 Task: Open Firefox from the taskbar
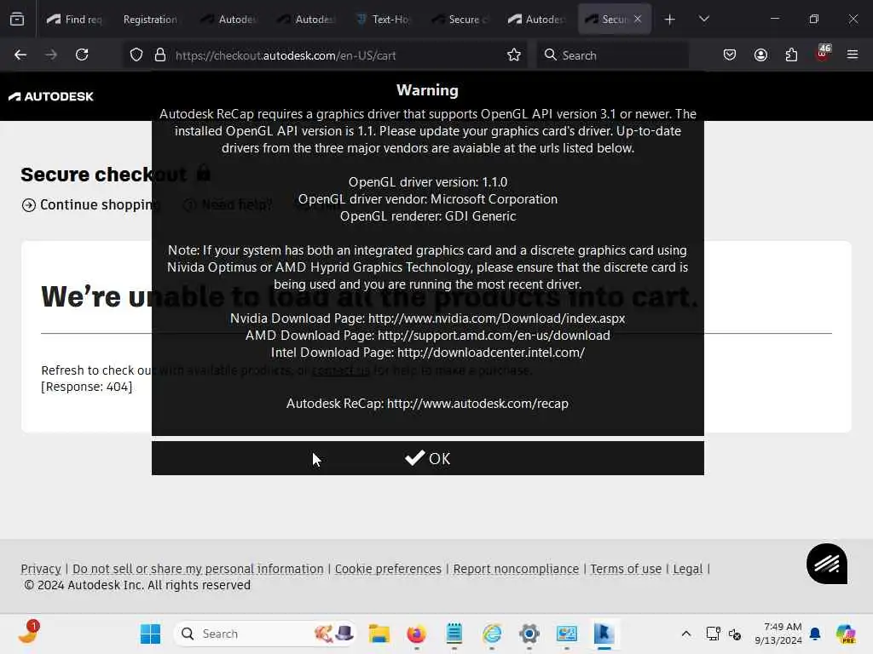(416, 634)
